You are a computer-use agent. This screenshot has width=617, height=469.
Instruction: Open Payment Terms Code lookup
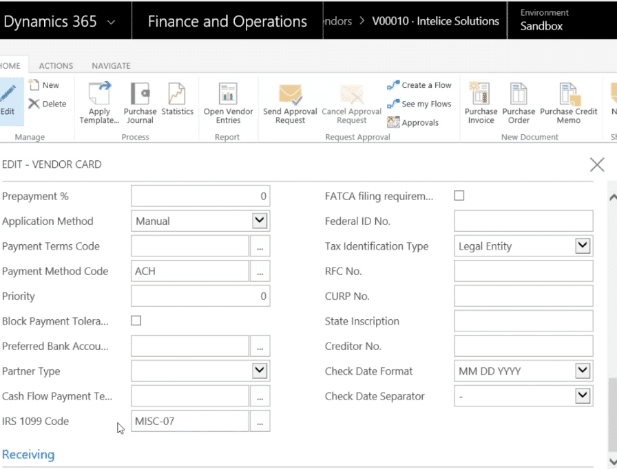pyautogui.click(x=260, y=246)
